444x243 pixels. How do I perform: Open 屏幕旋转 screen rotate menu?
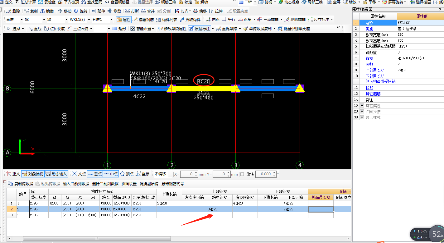[394, 2]
